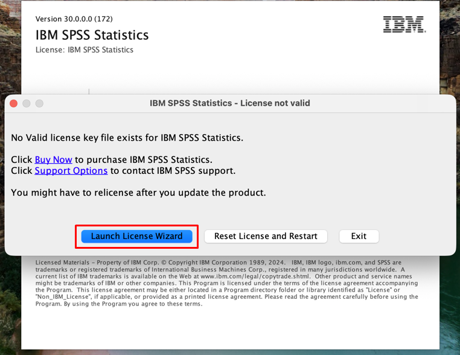Click the 'License: IBM SPSS Statistics' line
Screen dimensions: 460x355
coord(85,50)
